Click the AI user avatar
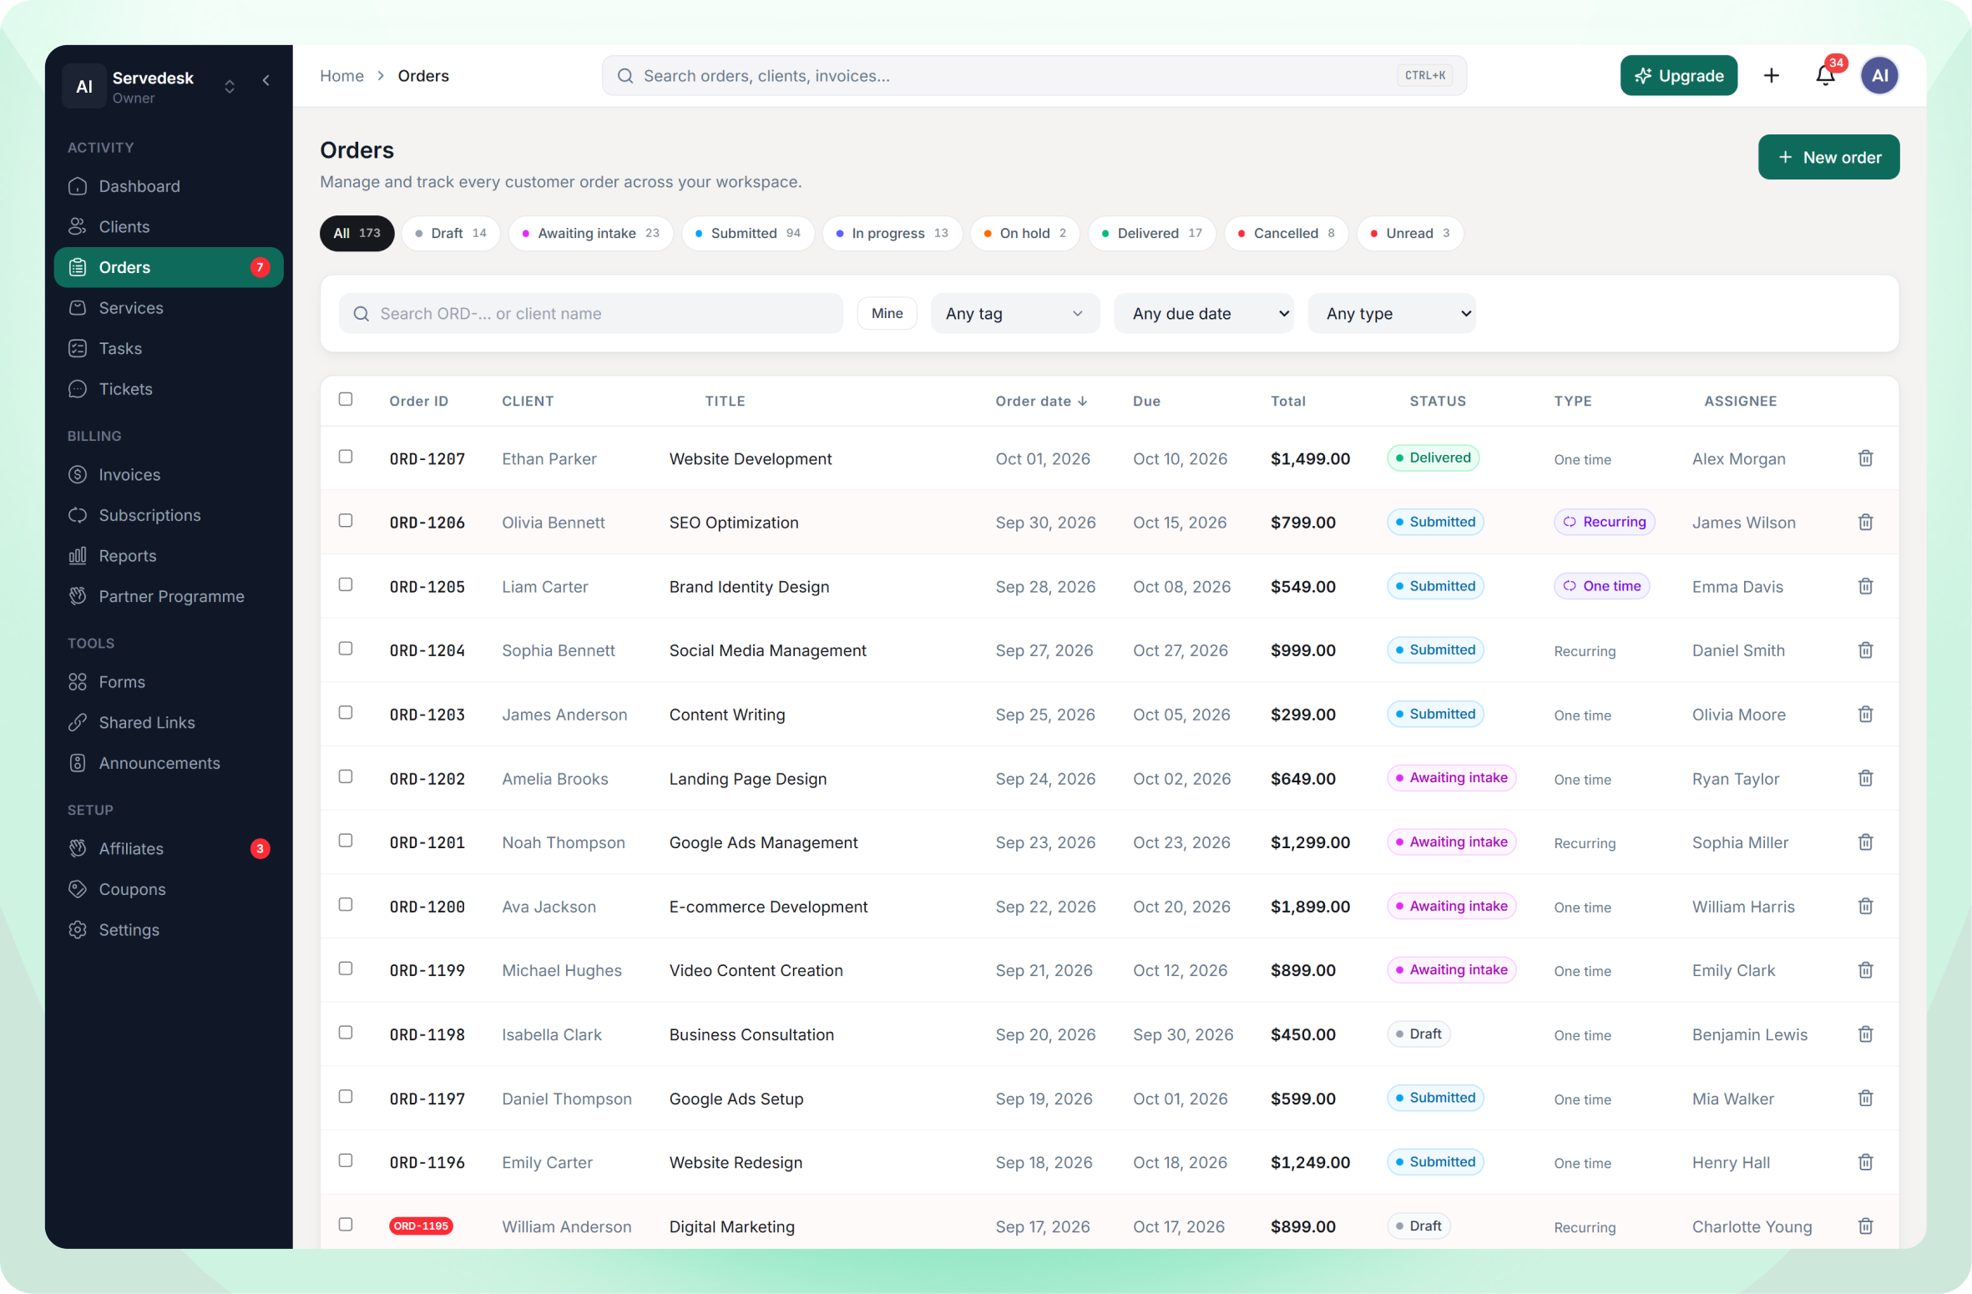 click(1879, 76)
